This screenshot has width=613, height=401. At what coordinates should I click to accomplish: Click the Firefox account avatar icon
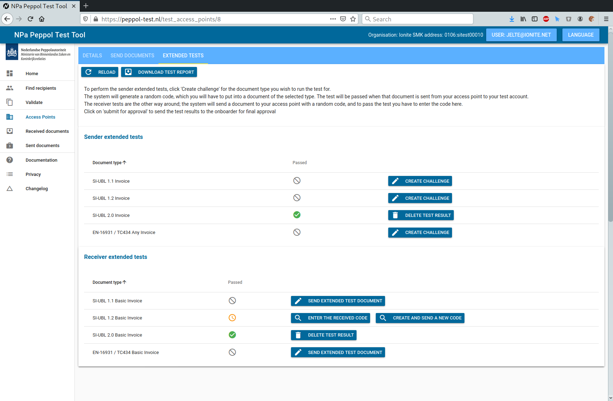[x=580, y=19]
